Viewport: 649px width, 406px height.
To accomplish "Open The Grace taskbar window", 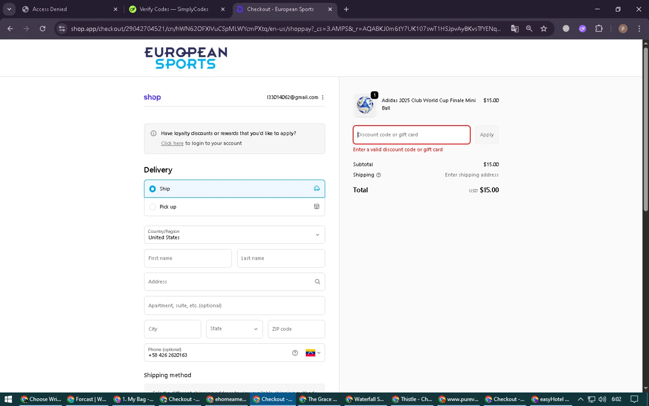I will click(318, 399).
